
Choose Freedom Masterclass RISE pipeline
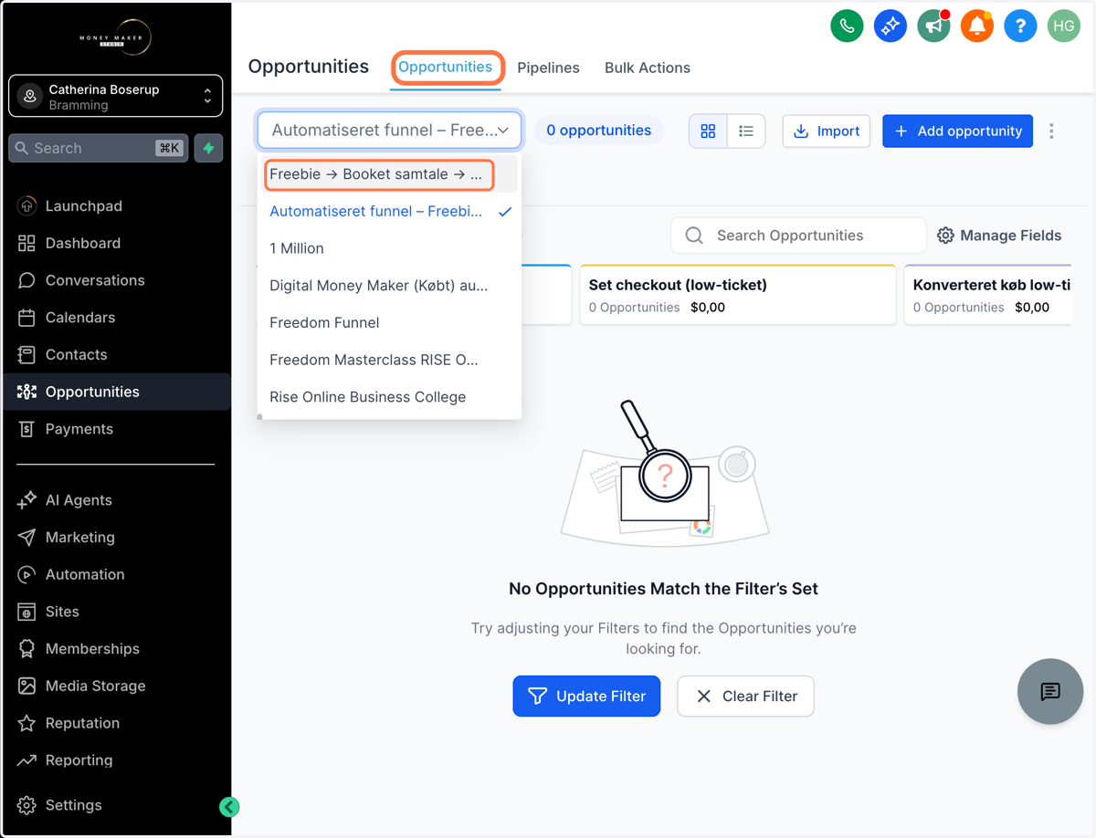click(390, 360)
